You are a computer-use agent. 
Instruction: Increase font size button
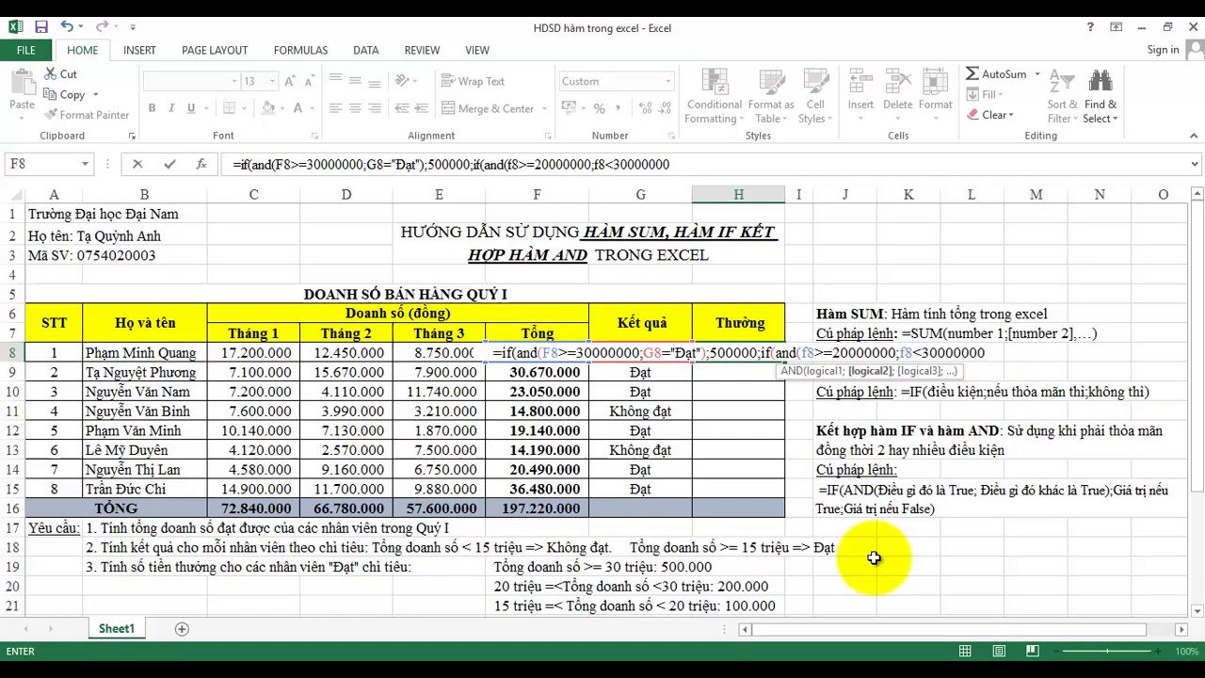click(290, 81)
